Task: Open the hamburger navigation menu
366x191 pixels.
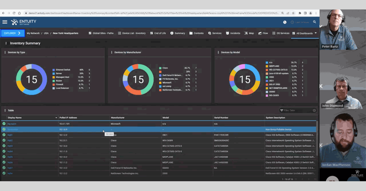Action: pyautogui.click(x=5, y=22)
